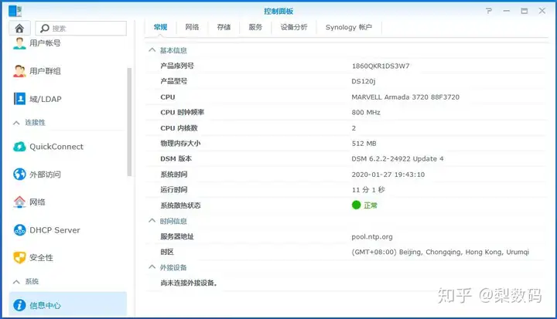The height and width of the screenshot is (319, 557).
Task: Switch to the 常规 tab
Action: click(161, 27)
